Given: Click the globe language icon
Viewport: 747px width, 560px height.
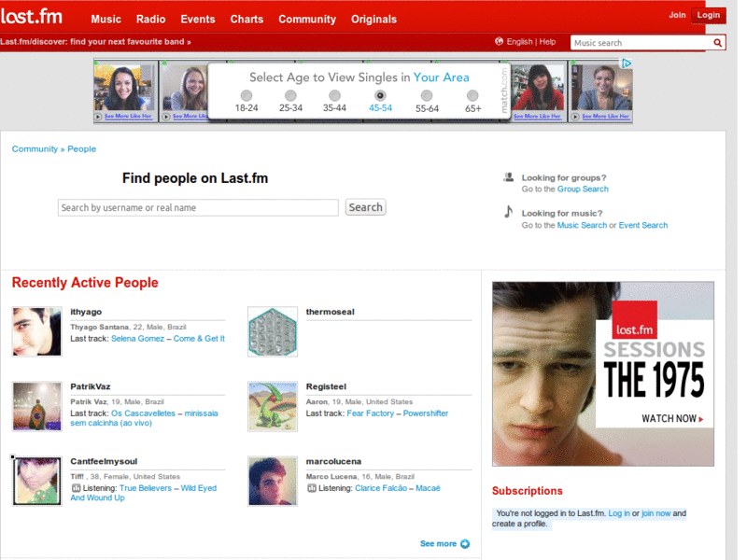Looking at the screenshot, I should [x=499, y=41].
